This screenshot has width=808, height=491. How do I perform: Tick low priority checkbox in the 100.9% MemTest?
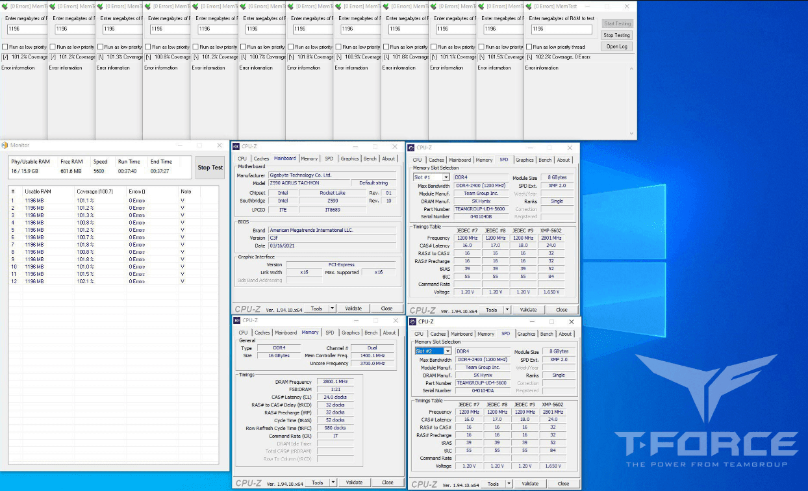tap(338, 47)
